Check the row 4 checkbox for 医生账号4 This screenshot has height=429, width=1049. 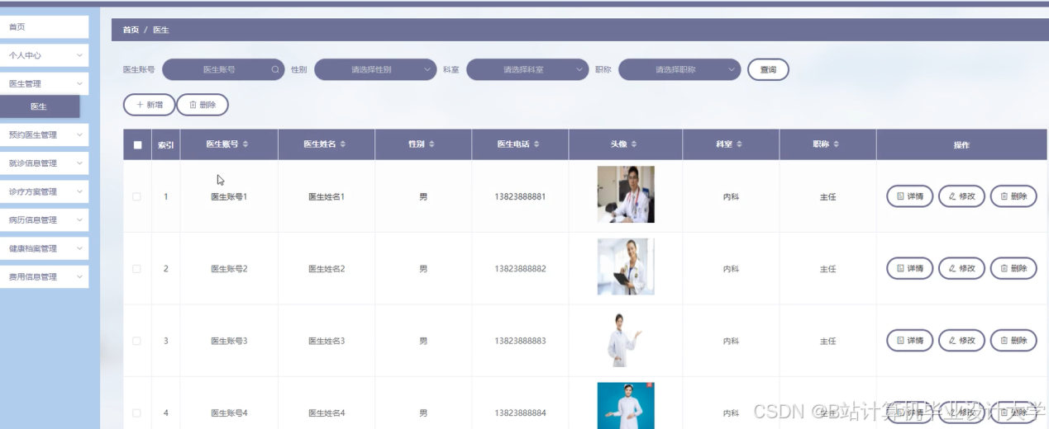(137, 412)
